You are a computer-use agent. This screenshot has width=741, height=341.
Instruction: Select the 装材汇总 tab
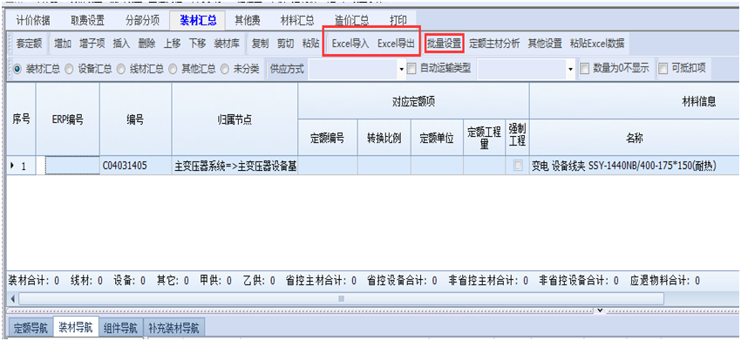tap(198, 20)
